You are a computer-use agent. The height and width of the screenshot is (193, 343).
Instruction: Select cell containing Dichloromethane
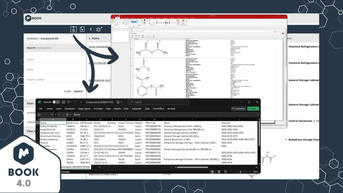click(x=53, y=140)
